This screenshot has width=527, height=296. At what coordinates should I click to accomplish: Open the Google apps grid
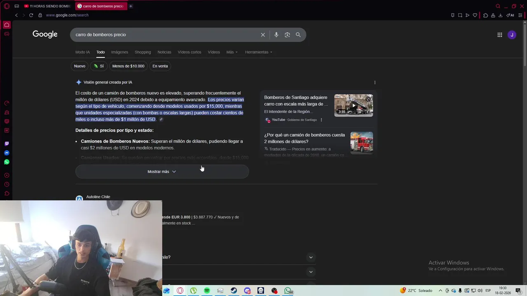pyautogui.click(x=499, y=35)
